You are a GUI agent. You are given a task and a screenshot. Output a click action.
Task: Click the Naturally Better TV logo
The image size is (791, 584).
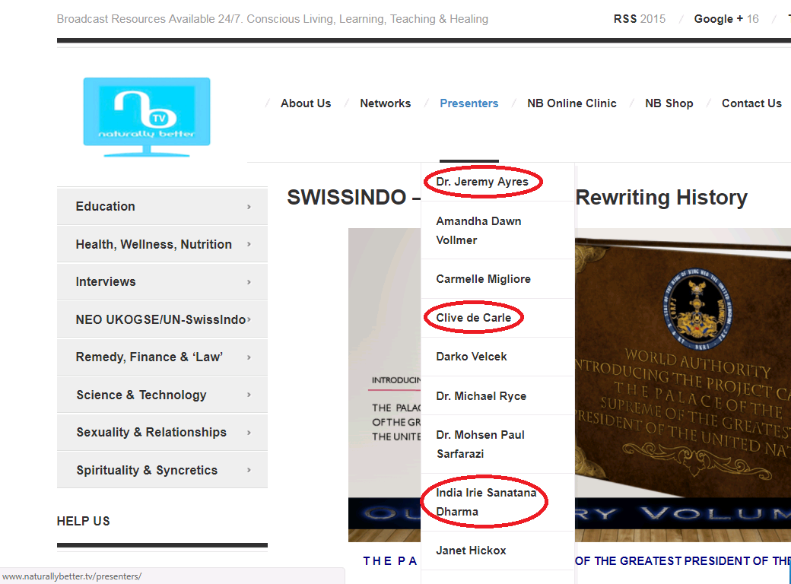tap(147, 117)
